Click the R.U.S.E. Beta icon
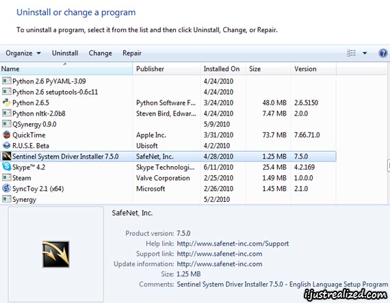The image size is (390, 303). pyautogui.click(x=6, y=146)
